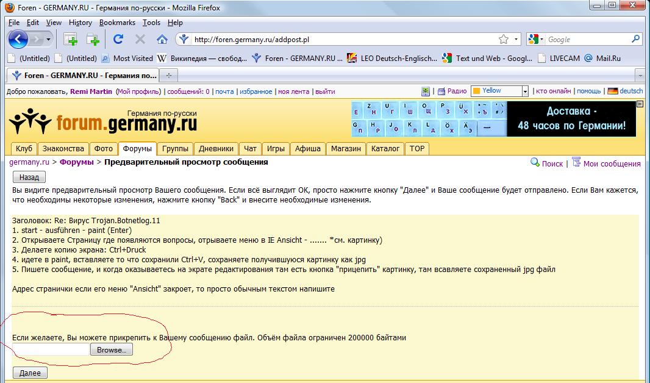Switch to the Дневники tab
The height and width of the screenshot is (383, 650).
click(x=216, y=148)
